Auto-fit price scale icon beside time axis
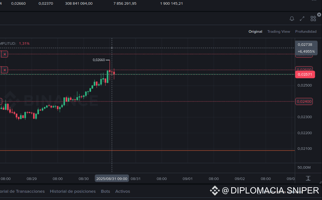322x200 pixels. [x=308, y=178]
